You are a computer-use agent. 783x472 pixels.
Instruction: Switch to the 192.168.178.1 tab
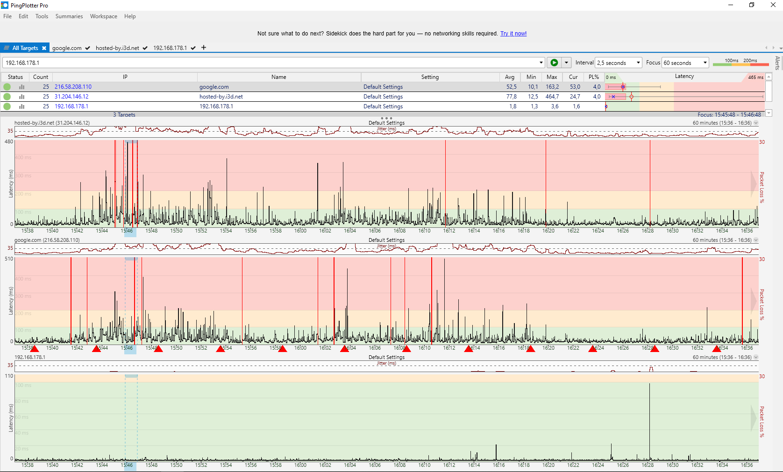(x=170, y=48)
